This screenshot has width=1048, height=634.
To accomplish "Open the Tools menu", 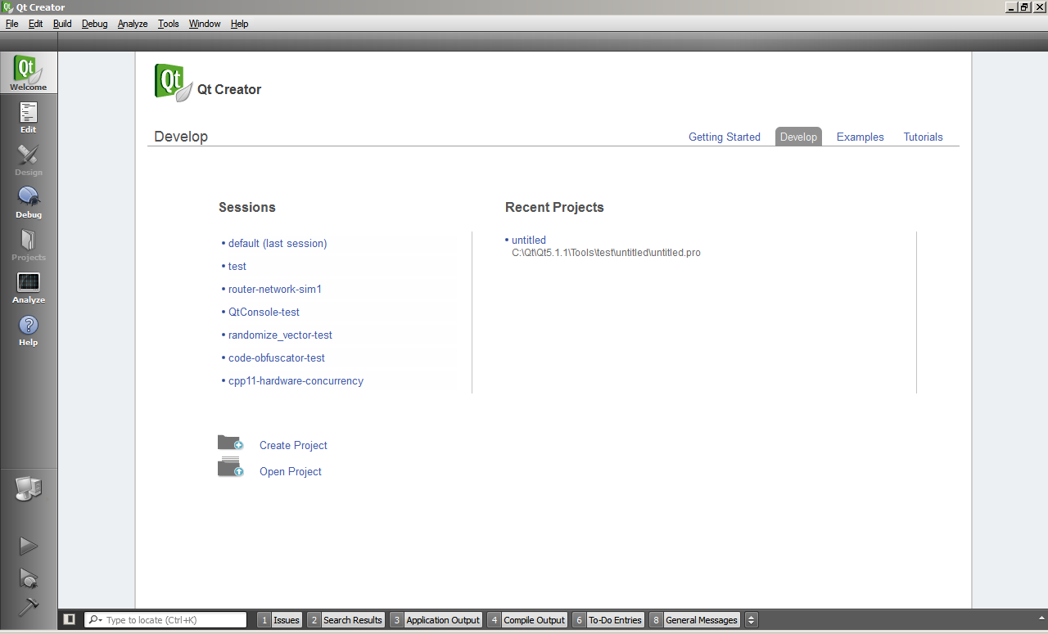I will tap(169, 24).
